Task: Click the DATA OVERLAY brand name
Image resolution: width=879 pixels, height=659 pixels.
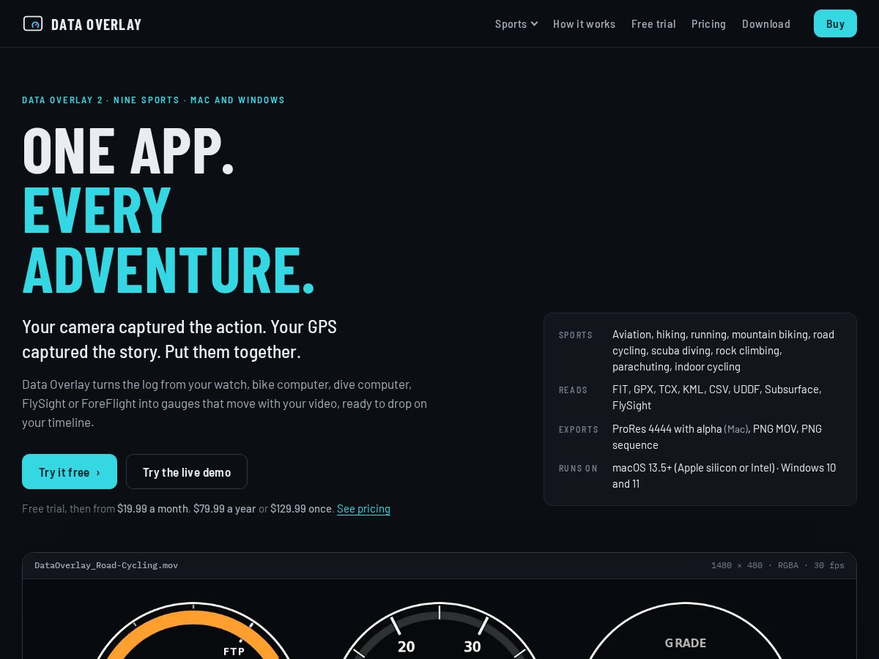Action: point(96,24)
